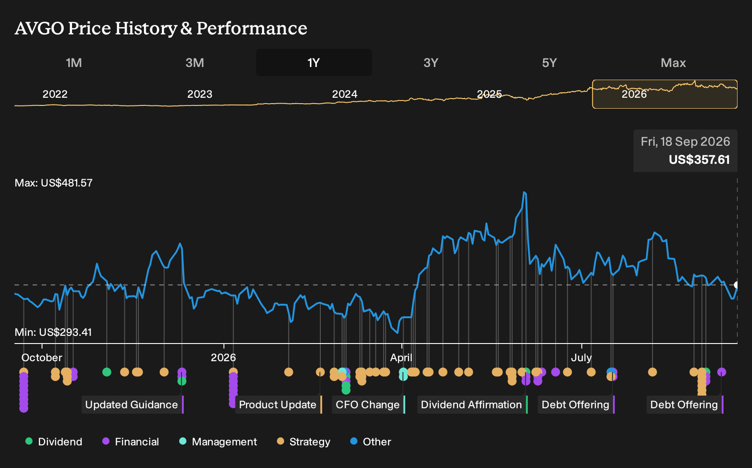Toggle the Strategy legend item
The image size is (752, 468).
click(x=304, y=442)
